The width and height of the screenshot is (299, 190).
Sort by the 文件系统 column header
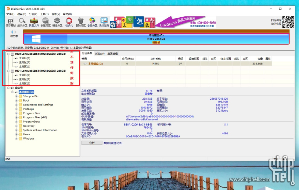tap(156, 59)
